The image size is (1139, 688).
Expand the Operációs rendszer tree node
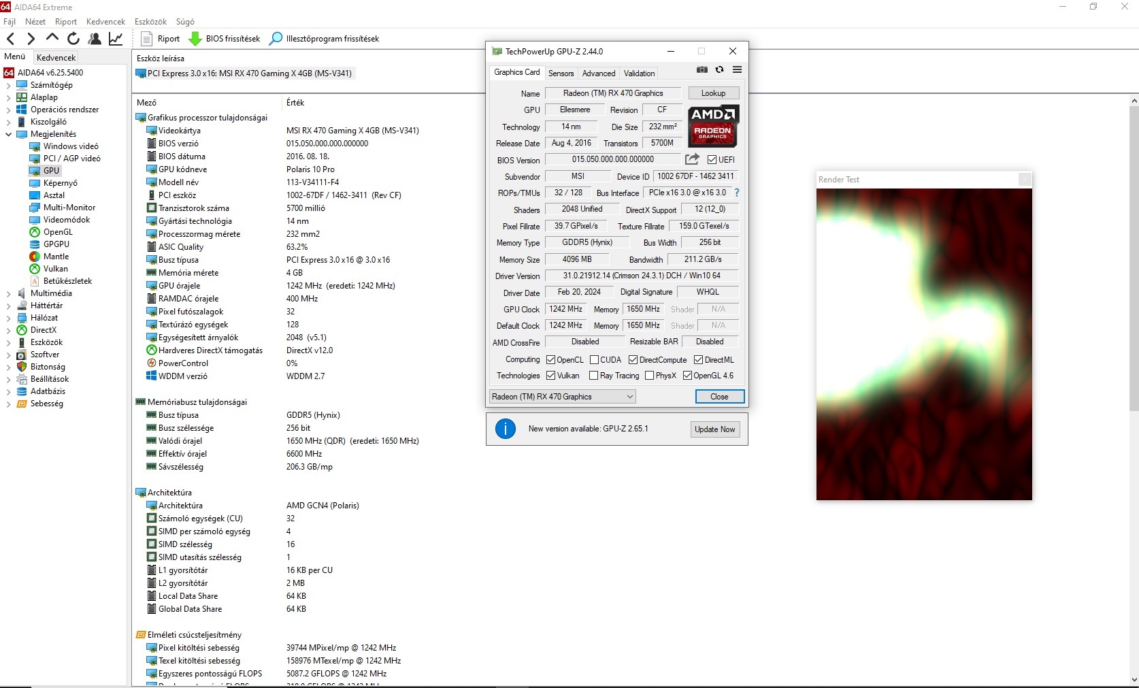click(8, 110)
